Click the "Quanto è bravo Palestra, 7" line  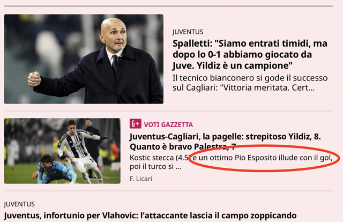pos(183,147)
